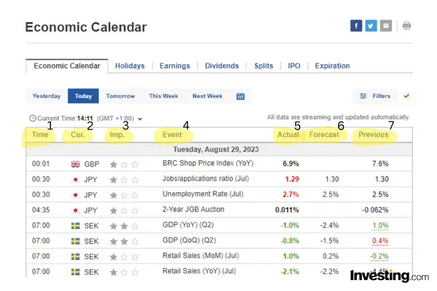This screenshot has height=291, width=437.
Task: Share calendar via email icon
Action: pos(386,25)
